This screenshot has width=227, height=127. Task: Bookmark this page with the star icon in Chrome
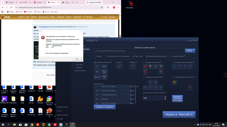(102, 7)
